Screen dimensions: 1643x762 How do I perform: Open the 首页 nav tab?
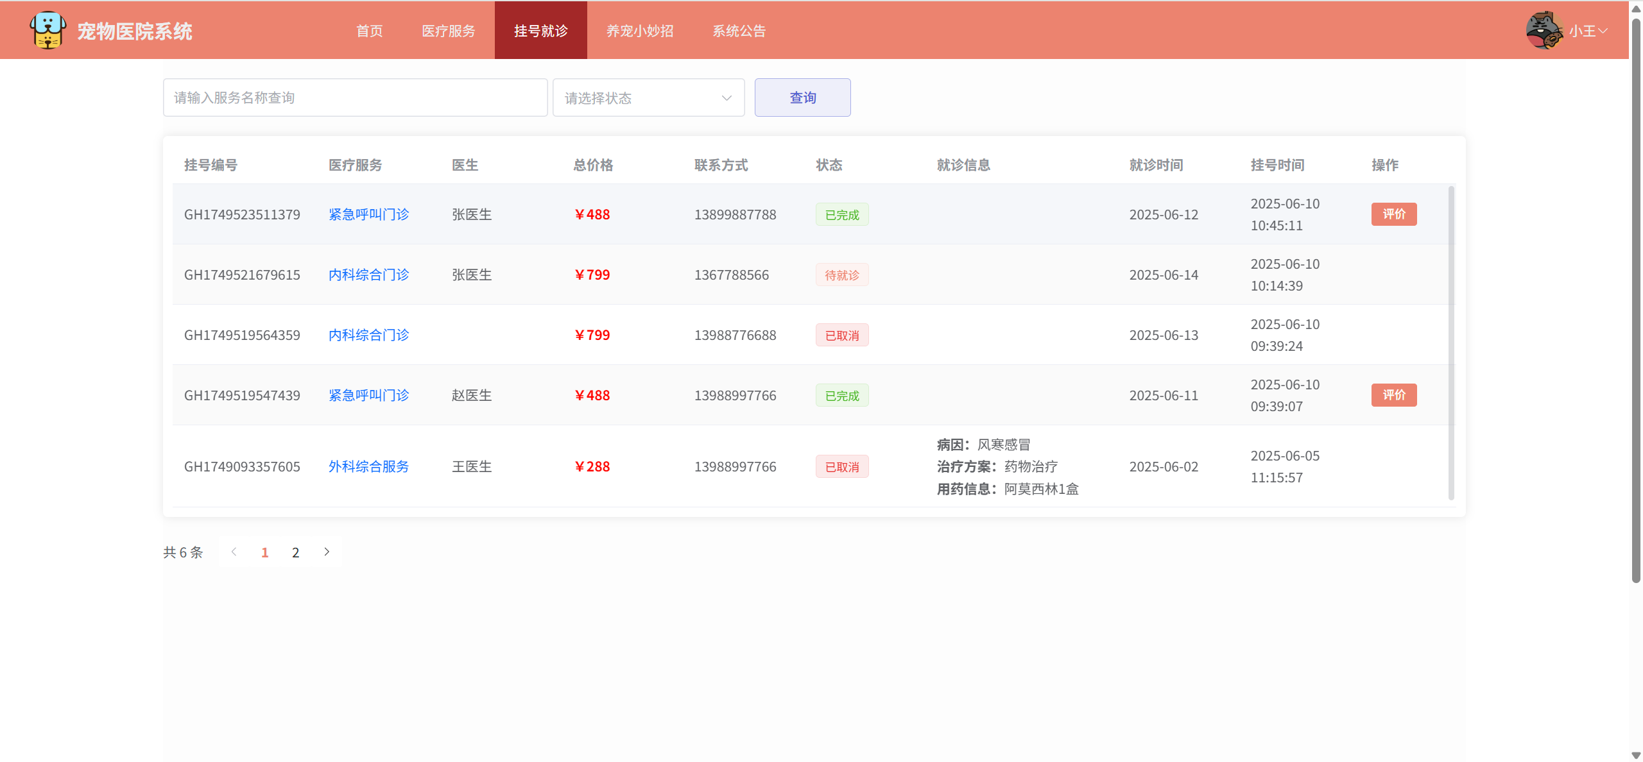[x=369, y=31]
